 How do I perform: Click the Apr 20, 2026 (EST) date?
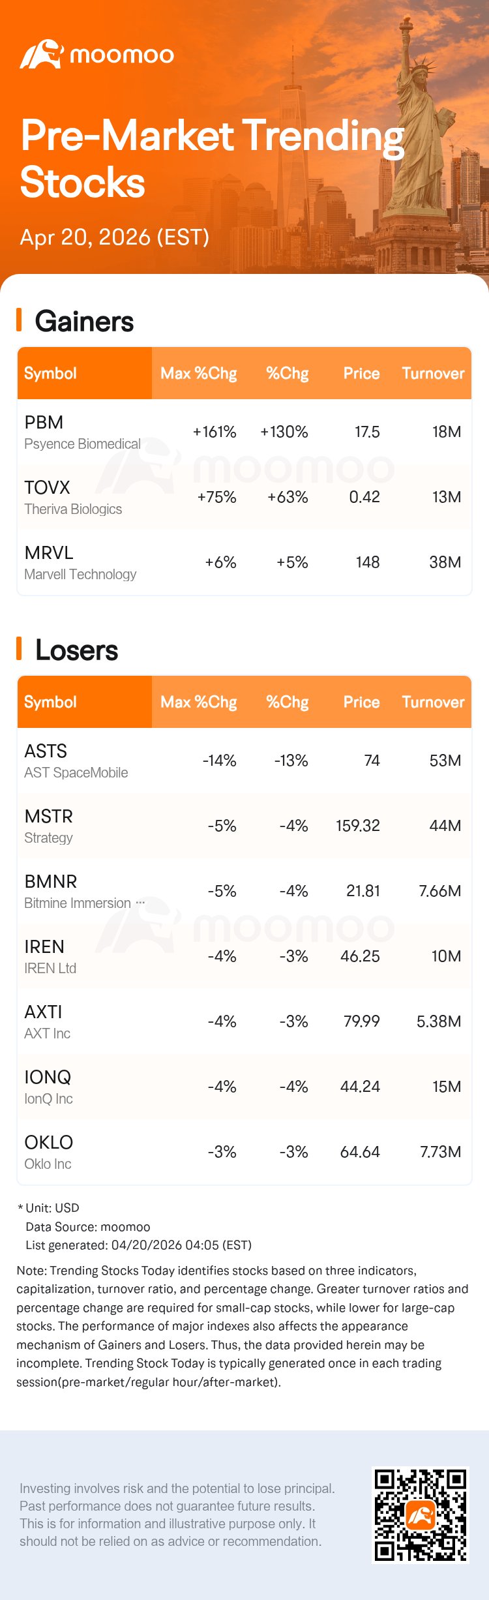click(x=114, y=237)
